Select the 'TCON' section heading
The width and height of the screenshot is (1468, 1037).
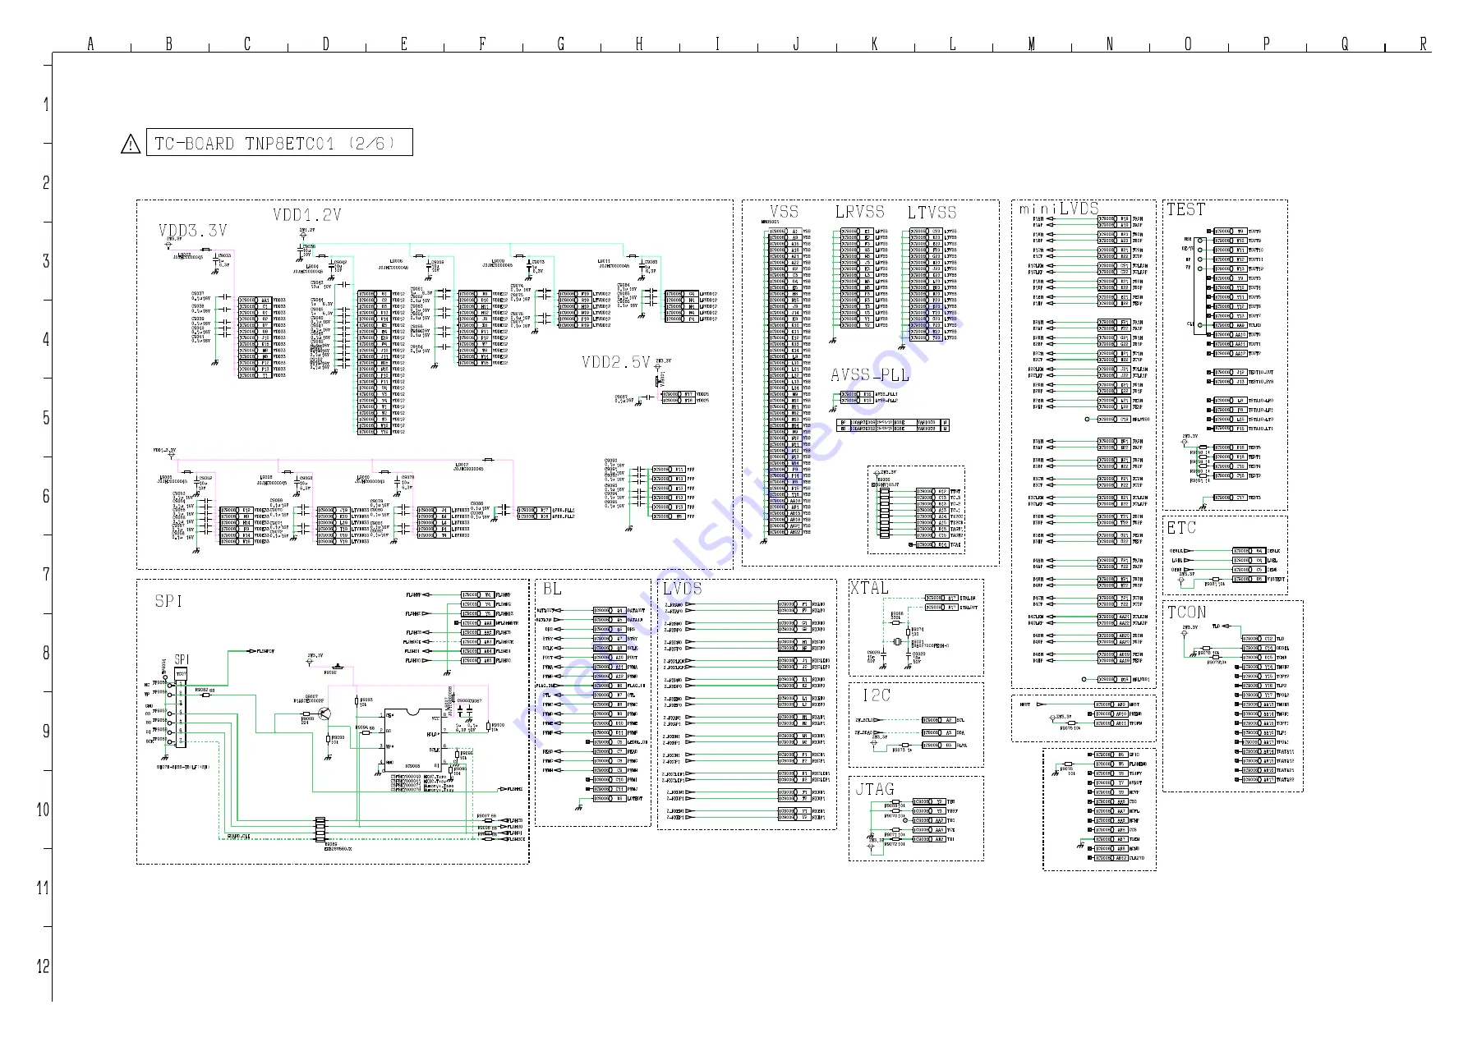pos(1187,613)
